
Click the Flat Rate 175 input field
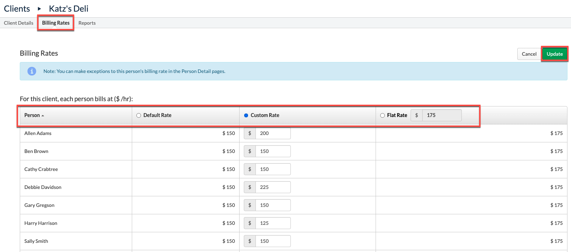(442, 115)
